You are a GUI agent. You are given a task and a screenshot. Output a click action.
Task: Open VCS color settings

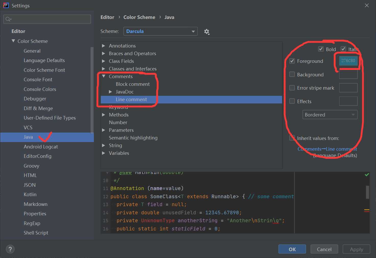[x=28, y=127]
